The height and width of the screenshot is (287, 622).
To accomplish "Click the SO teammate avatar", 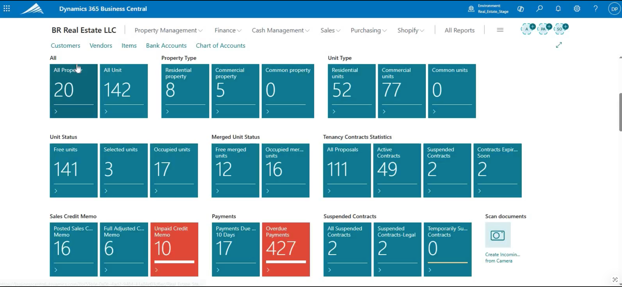I will click(x=560, y=29).
